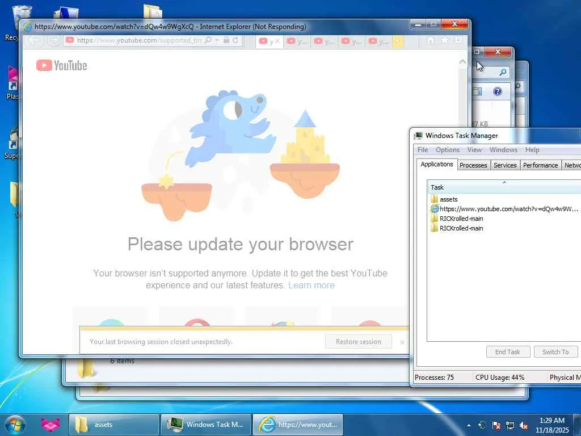Switch to the second YouTube tab

point(296,41)
